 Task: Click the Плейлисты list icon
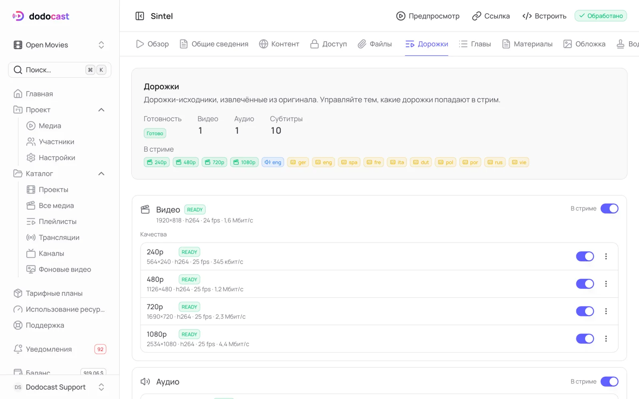pyautogui.click(x=31, y=221)
